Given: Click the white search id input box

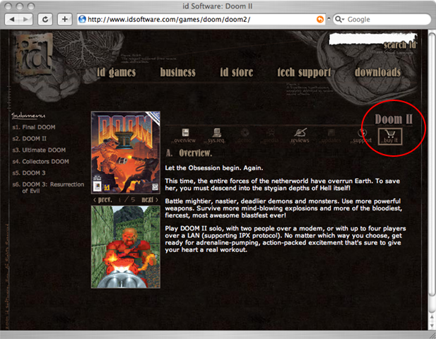Looking at the screenshot, I should pyautogui.click(x=372, y=38).
